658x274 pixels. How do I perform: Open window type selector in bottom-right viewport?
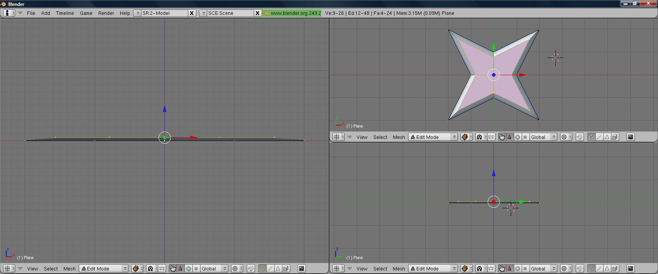(338, 269)
